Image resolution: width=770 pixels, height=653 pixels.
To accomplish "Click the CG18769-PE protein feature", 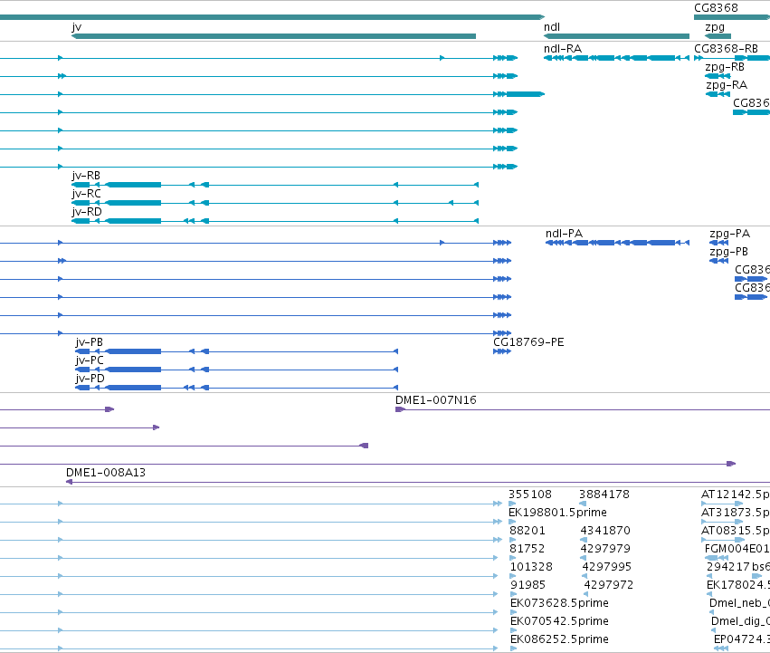I will tap(502, 351).
